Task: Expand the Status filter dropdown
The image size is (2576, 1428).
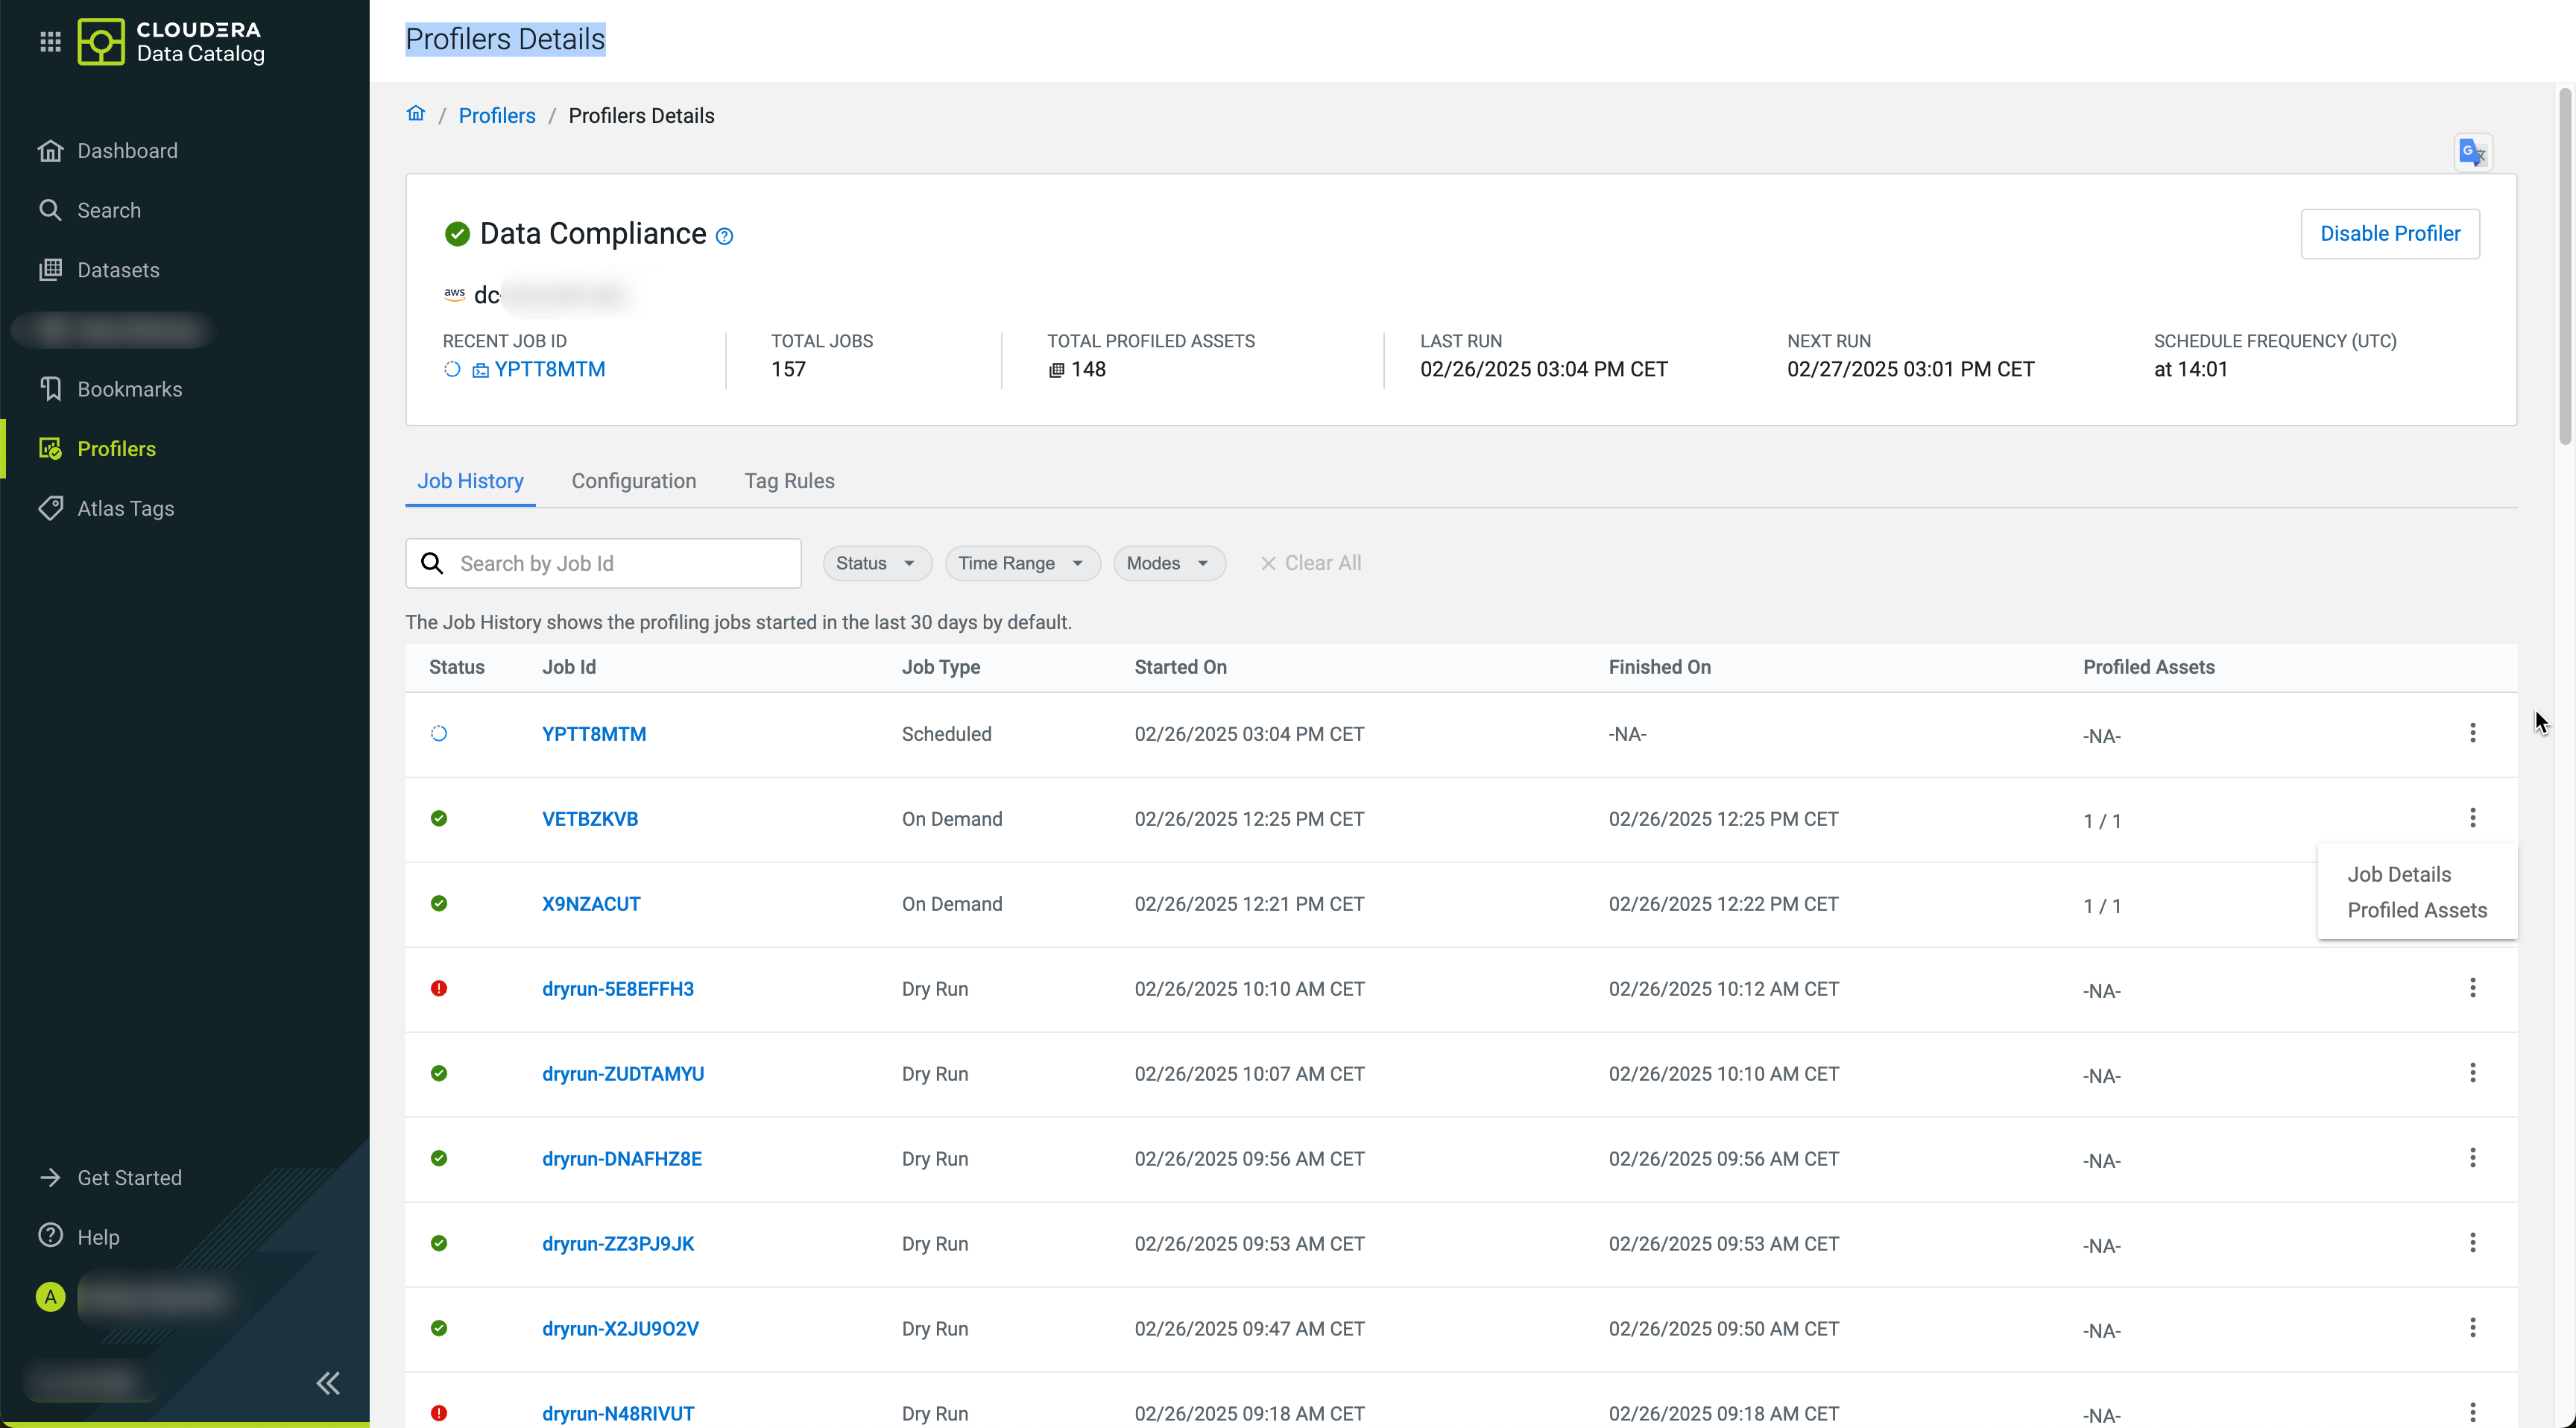Action: (876, 563)
